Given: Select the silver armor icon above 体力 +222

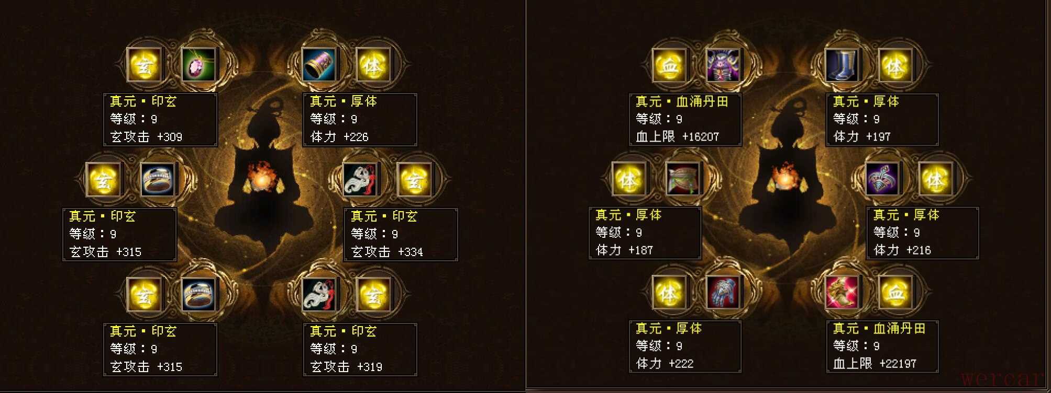Looking at the screenshot, I should click(x=723, y=292).
